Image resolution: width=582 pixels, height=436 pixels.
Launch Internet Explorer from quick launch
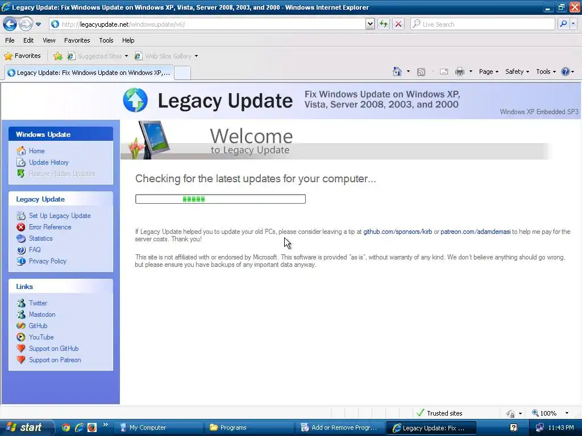79,427
